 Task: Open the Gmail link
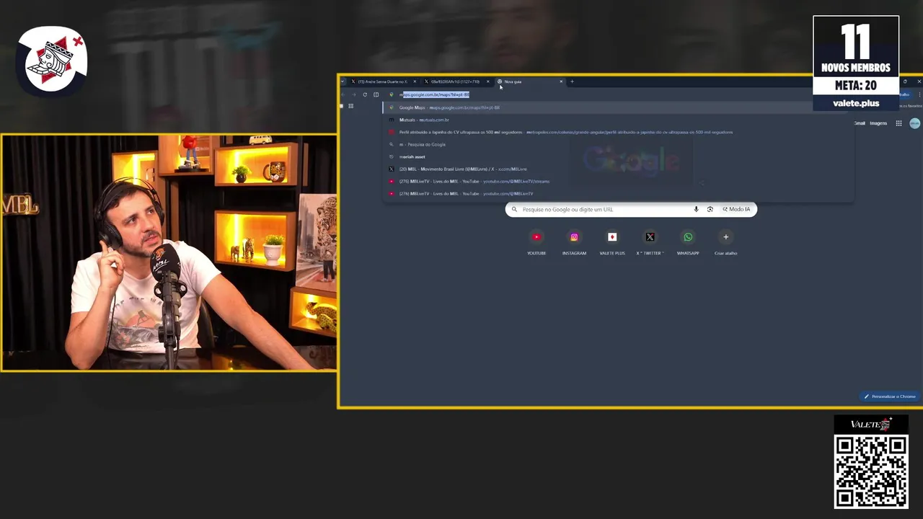coord(860,123)
